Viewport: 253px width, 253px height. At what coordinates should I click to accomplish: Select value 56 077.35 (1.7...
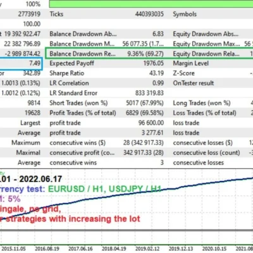143,44
